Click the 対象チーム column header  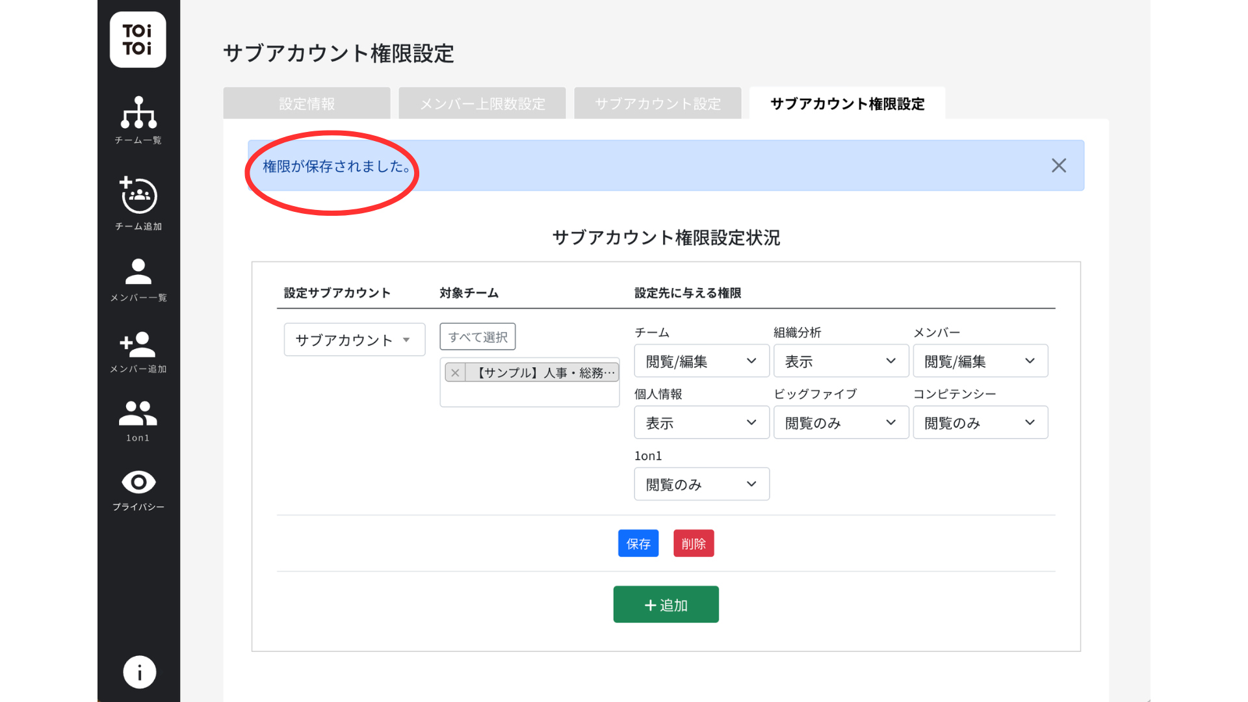[x=469, y=293]
